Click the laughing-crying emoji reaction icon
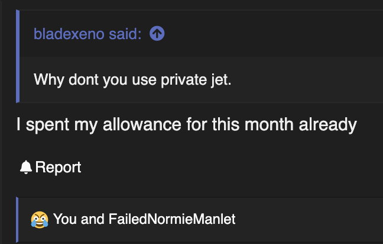 click(x=40, y=220)
